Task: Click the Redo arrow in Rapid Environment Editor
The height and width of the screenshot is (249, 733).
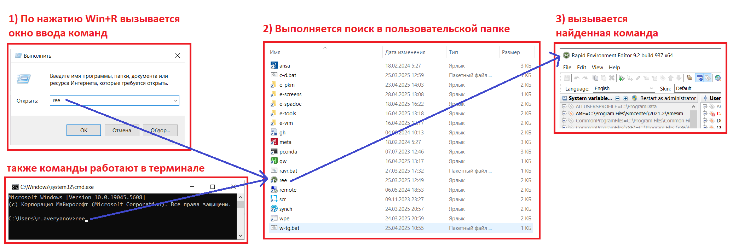Action: pyautogui.click(x=585, y=78)
